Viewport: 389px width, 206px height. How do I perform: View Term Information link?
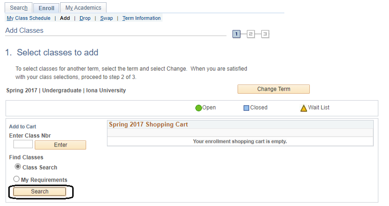pos(142,18)
